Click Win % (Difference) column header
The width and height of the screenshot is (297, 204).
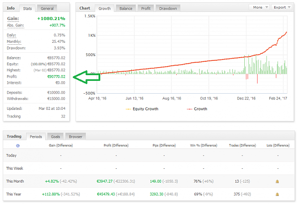click(x=203, y=146)
